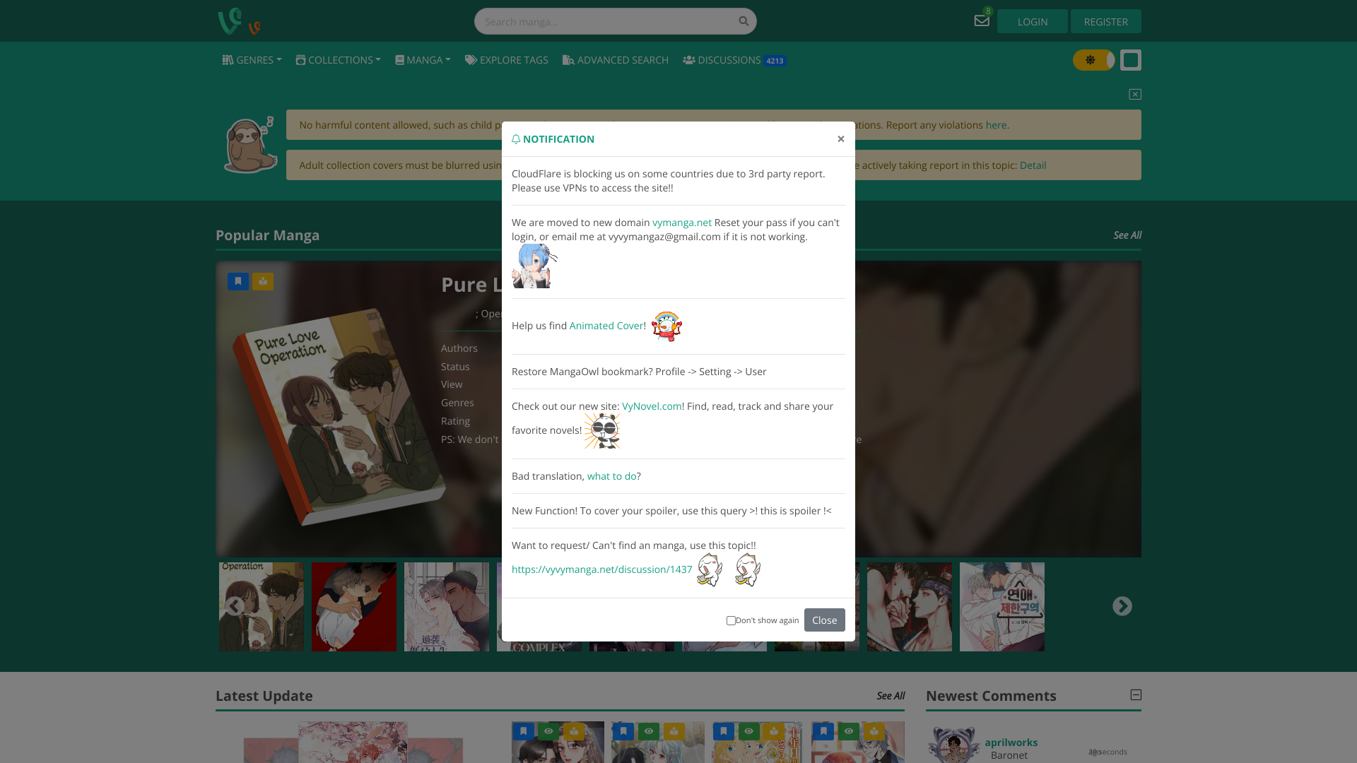Open the mail inbox envelope icon
This screenshot has height=763, width=1357.
pyautogui.click(x=982, y=20)
